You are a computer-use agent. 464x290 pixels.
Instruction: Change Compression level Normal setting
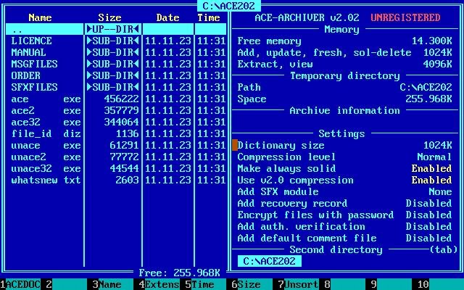(x=345, y=157)
